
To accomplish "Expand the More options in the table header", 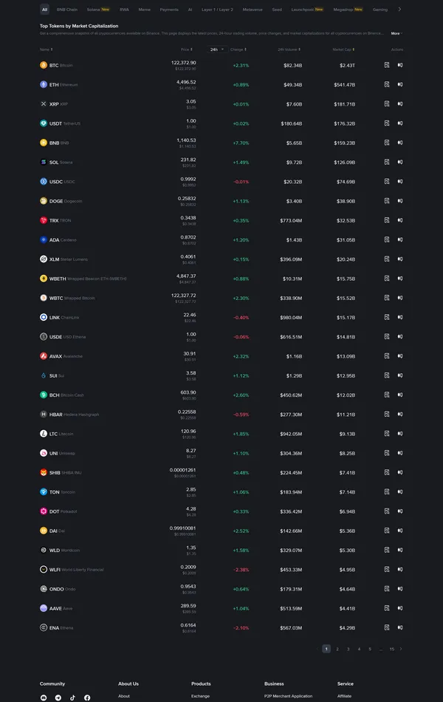I will [x=396, y=33].
